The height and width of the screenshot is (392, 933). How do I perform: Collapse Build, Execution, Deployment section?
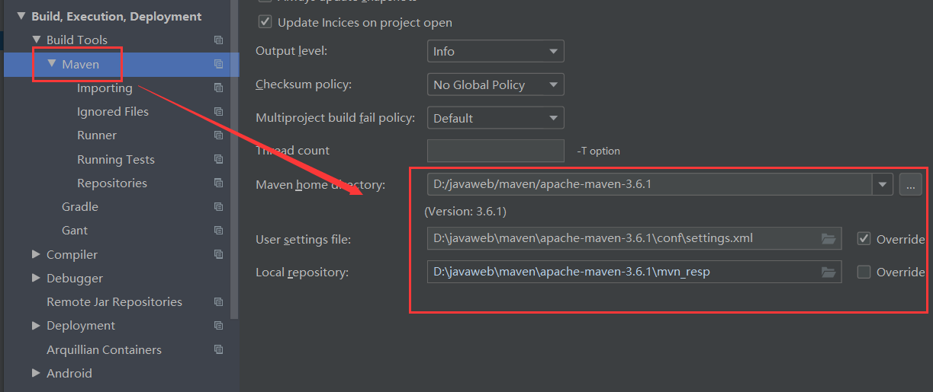[21, 16]
